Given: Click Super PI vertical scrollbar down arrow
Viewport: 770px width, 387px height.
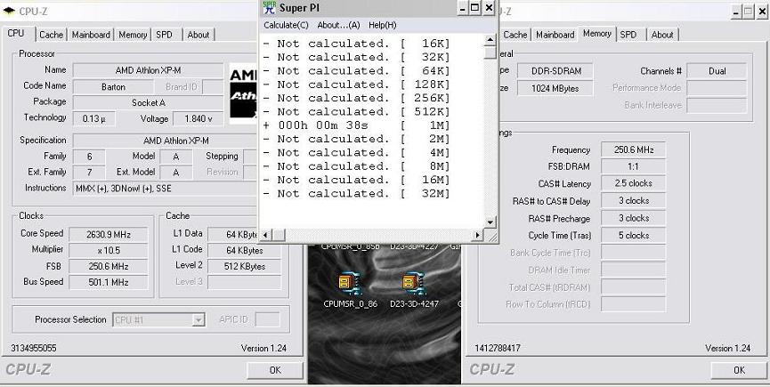Looking at the screenshot, I should pos(490,222).
